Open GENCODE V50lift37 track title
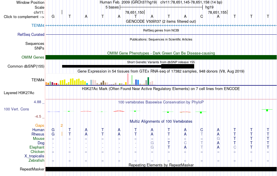The height and width of the screenshot is (176, 277). click(161, 21)
